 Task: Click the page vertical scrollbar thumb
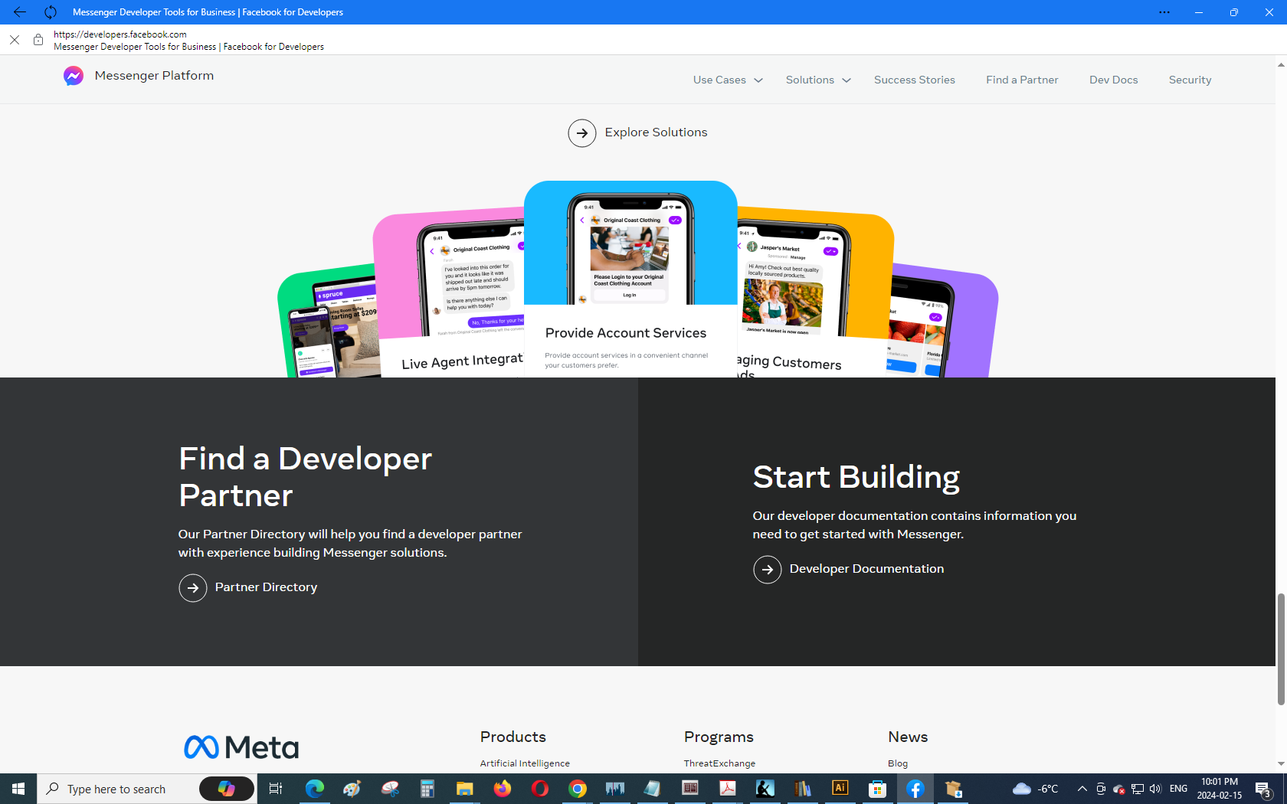[x=1281, y=648]
